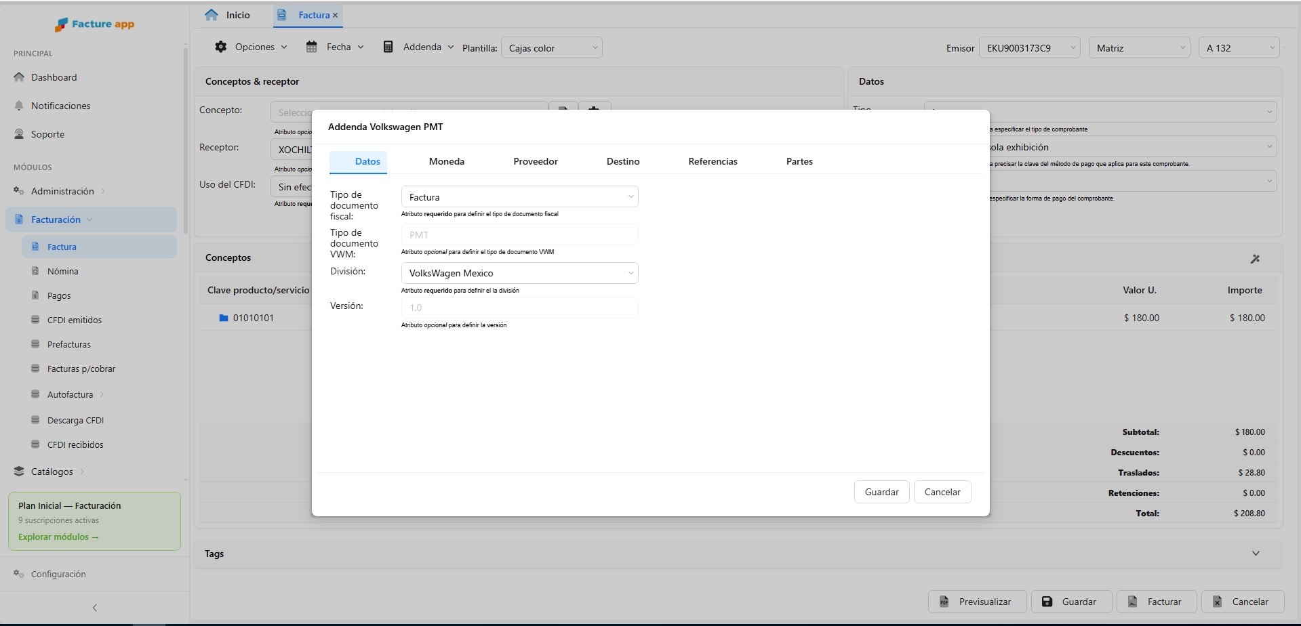Switch to the Partes tab
The width and height of the screenshot is (1301, 626).
[799, 161]
